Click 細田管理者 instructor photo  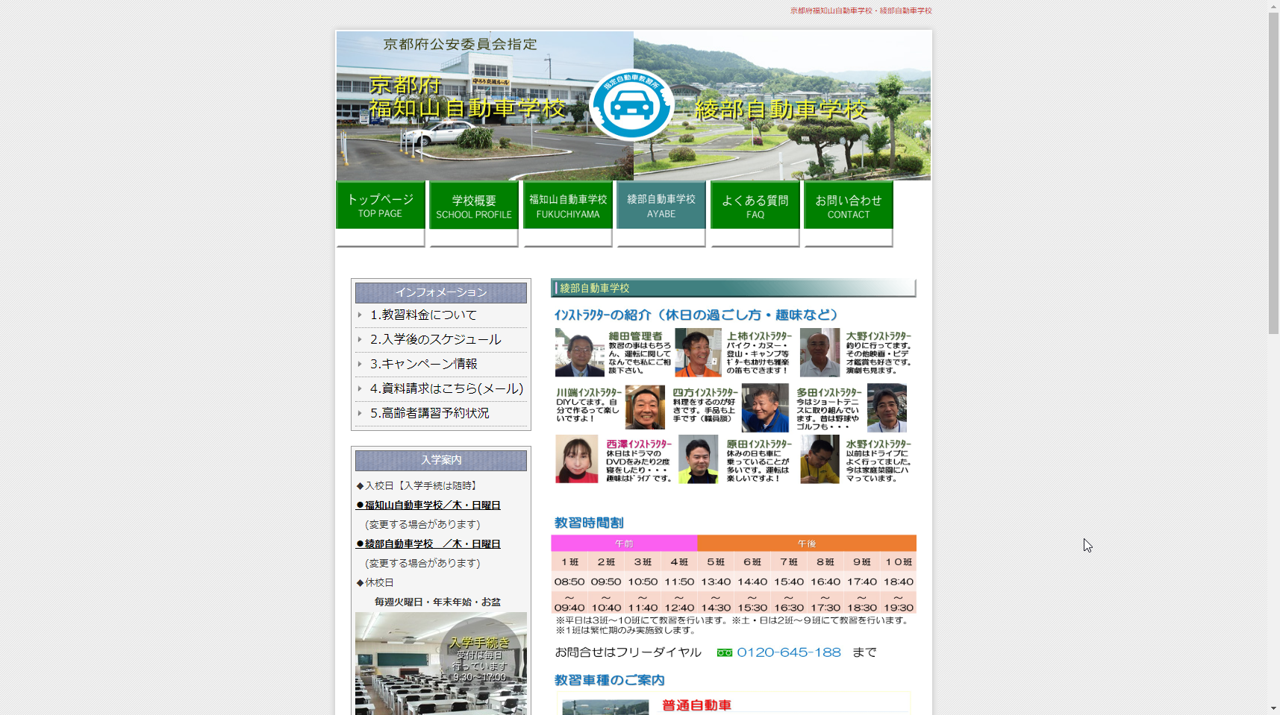[579, 351]
